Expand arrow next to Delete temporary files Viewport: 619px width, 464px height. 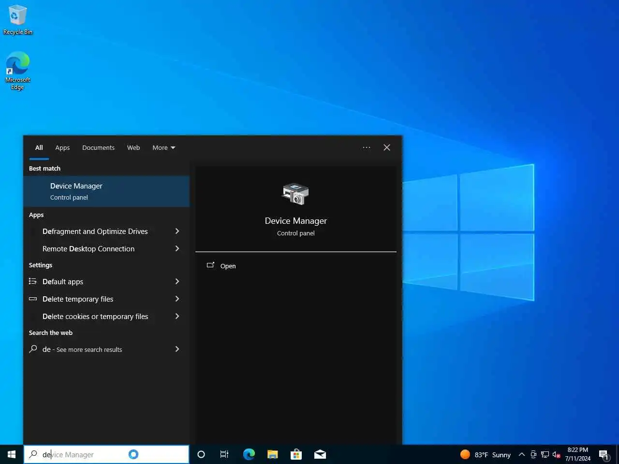click(177, 299)
